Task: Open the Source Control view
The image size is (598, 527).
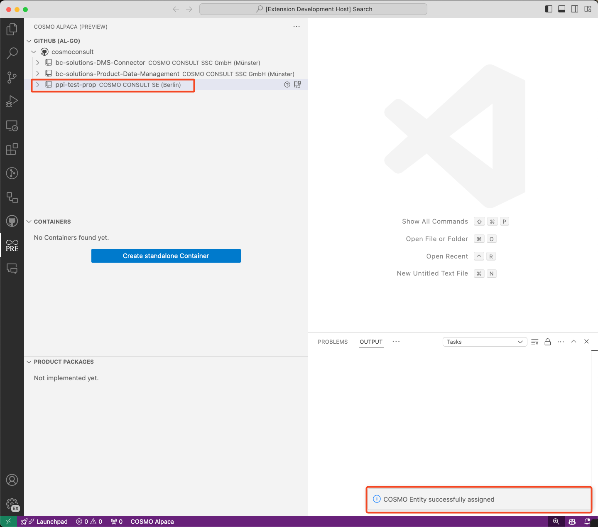Action: pos(12,77)
